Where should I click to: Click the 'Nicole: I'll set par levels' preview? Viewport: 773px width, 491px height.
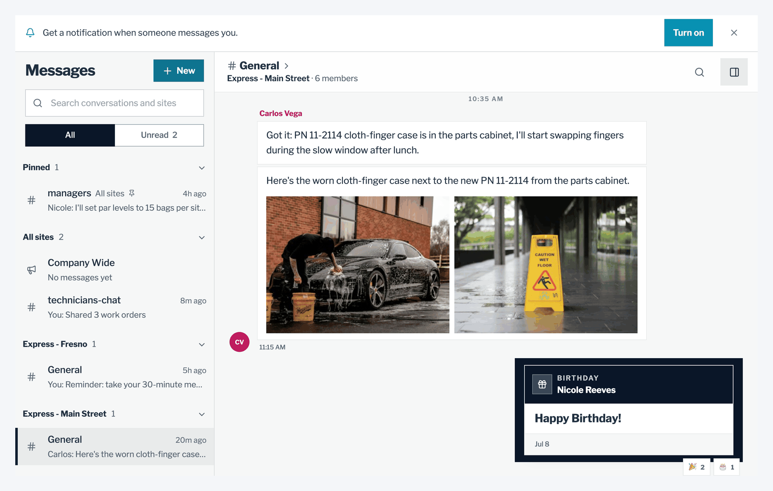tap(127, 208)
